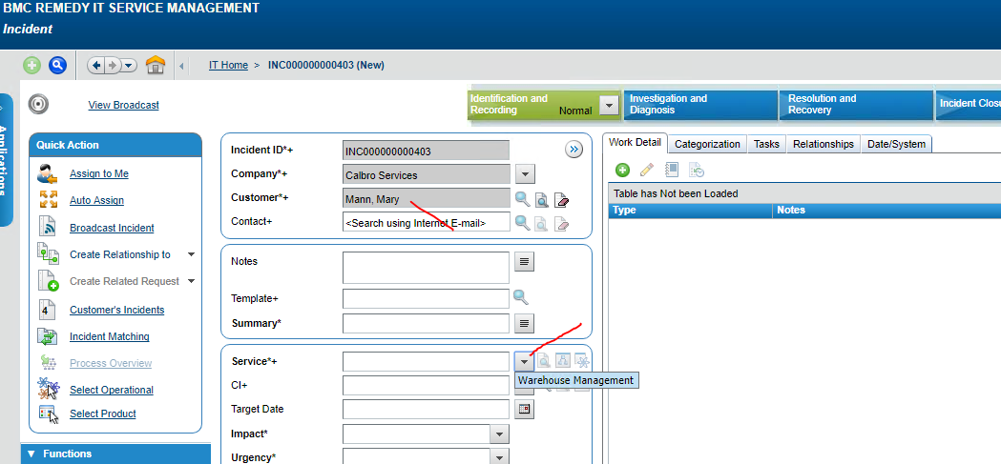Open the Company dropdown arrow
The height and width of the screenshot is (464, 1001).
525,174
